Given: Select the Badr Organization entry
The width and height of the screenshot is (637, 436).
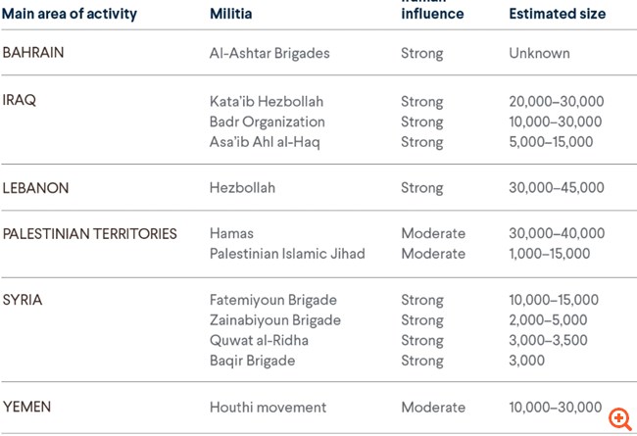Looking at the screenshot, I should 268,121.
